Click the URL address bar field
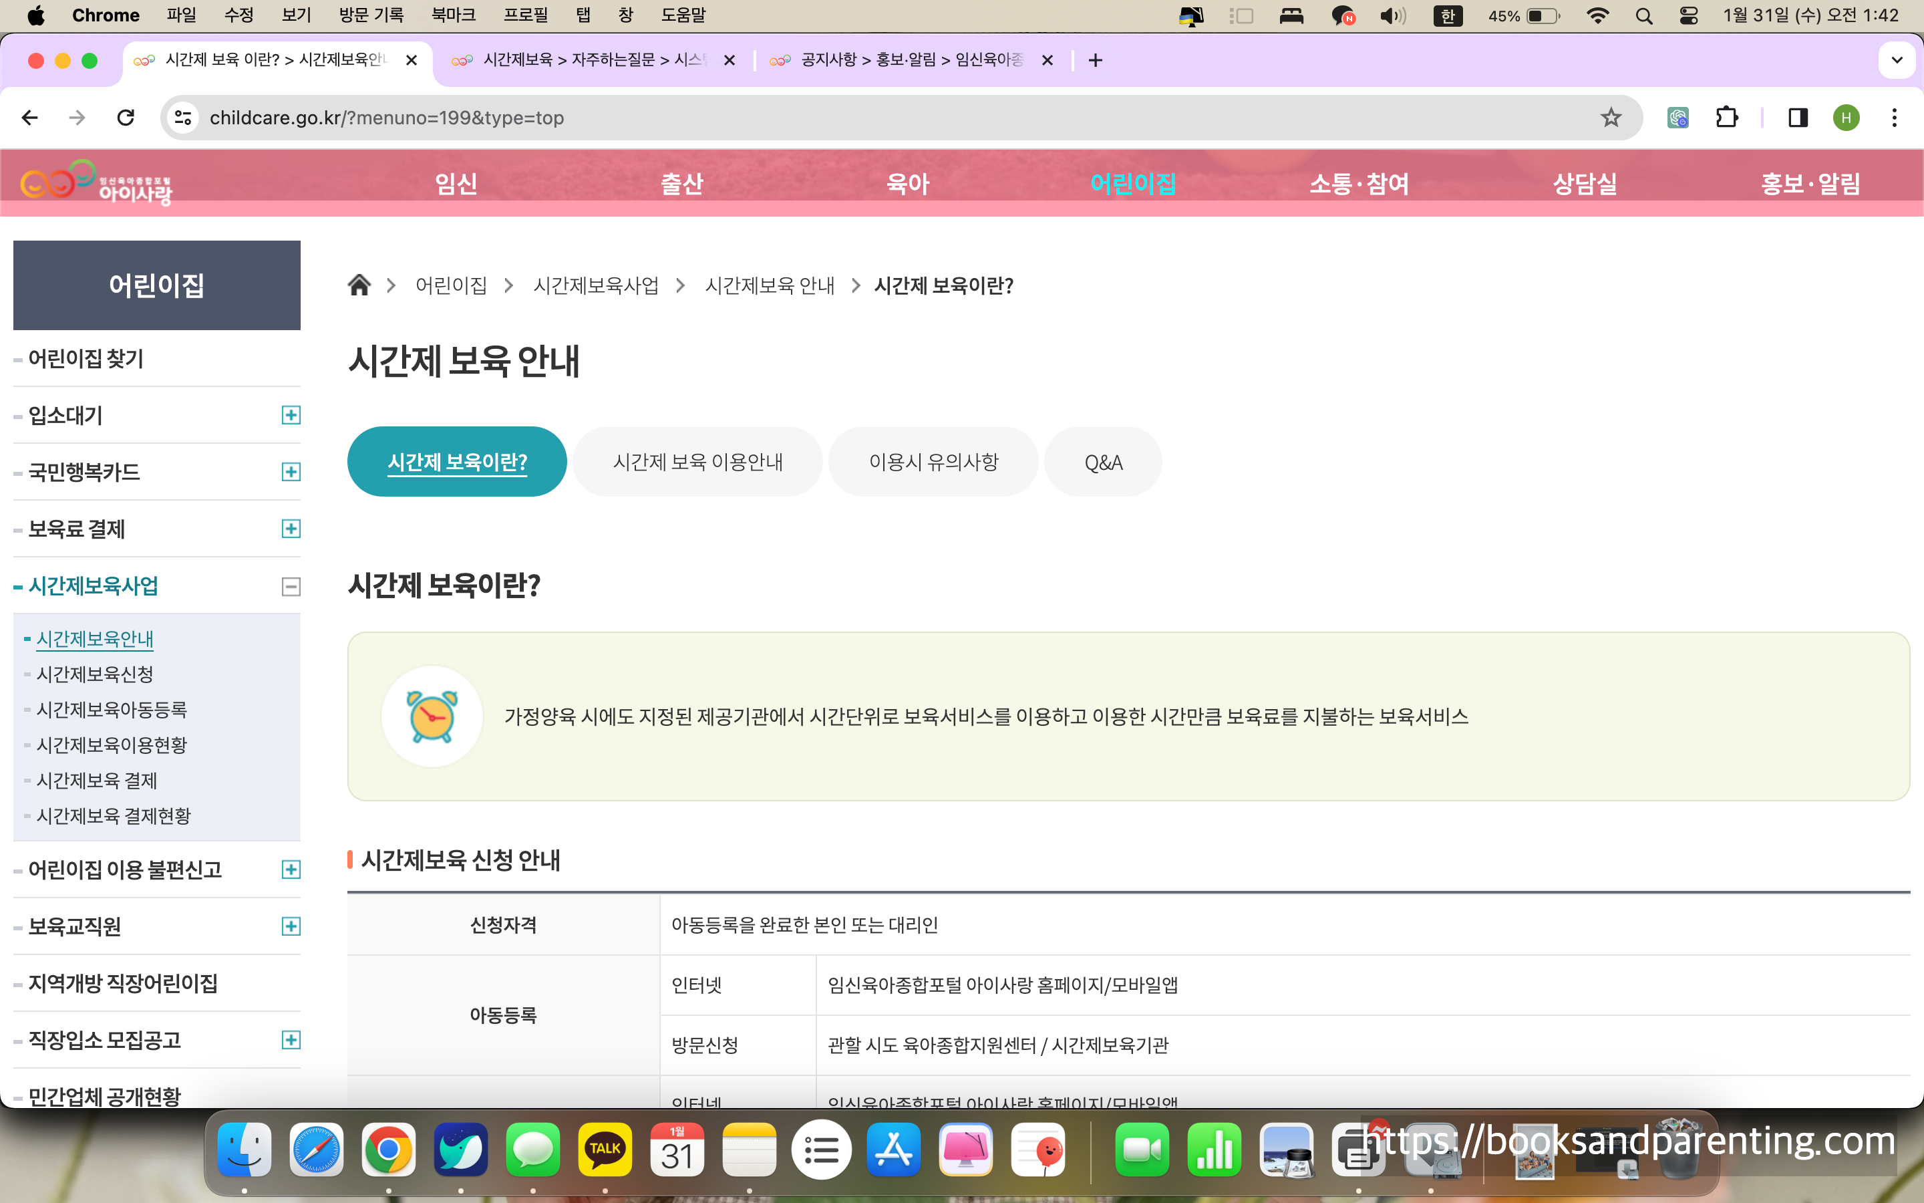The height and width of the screenshot is (1203, 1924). coord(874,118)
